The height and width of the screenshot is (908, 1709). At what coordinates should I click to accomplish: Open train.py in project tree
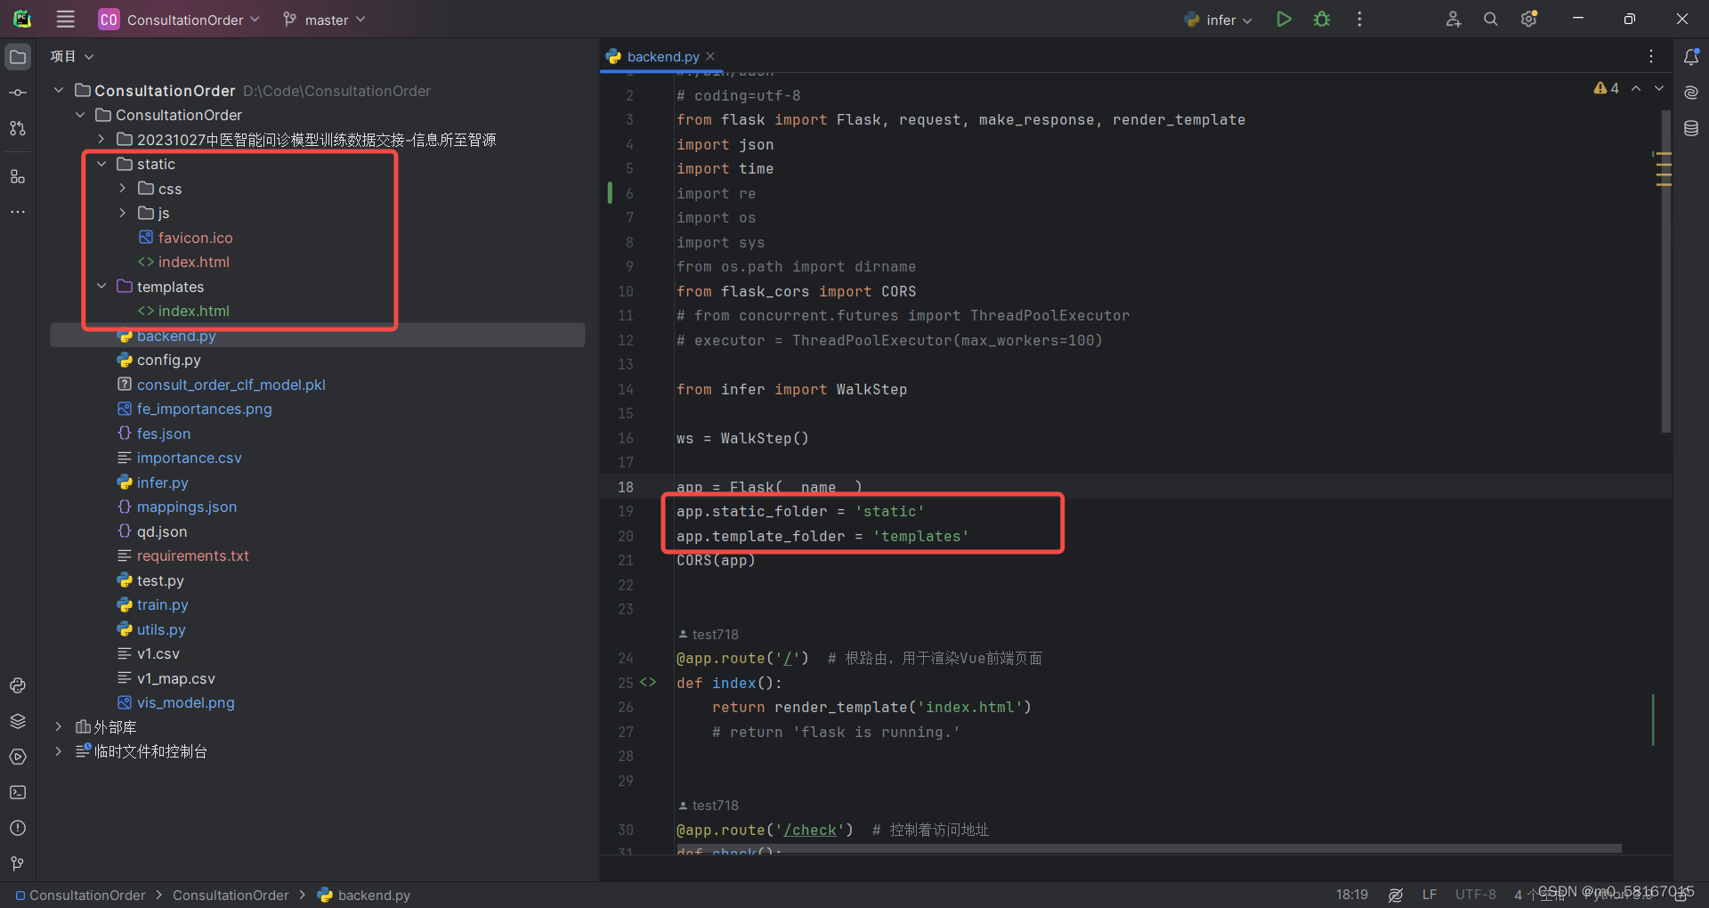click(x=162, y=604)
